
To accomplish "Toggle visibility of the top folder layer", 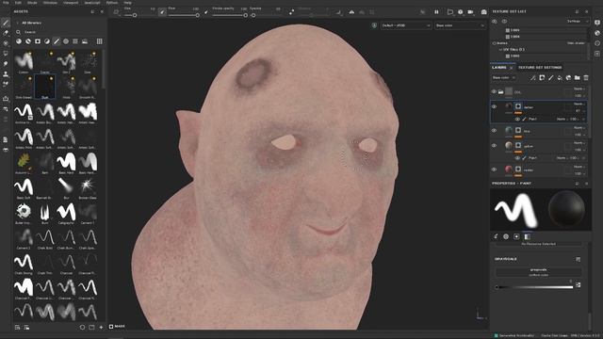I will [x=494, y=92].
